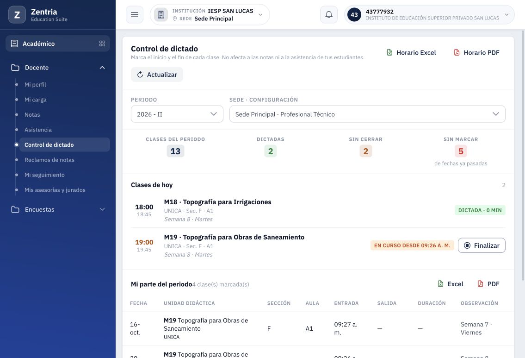This screenshot has width=525, height=358.
Task: Toggle the hamburger sidebar menu icon
Action: 135,15
